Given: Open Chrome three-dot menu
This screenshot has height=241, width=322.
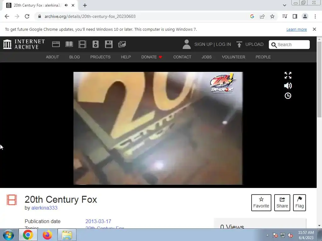Looking at the screenshot, I should [315, 16].
